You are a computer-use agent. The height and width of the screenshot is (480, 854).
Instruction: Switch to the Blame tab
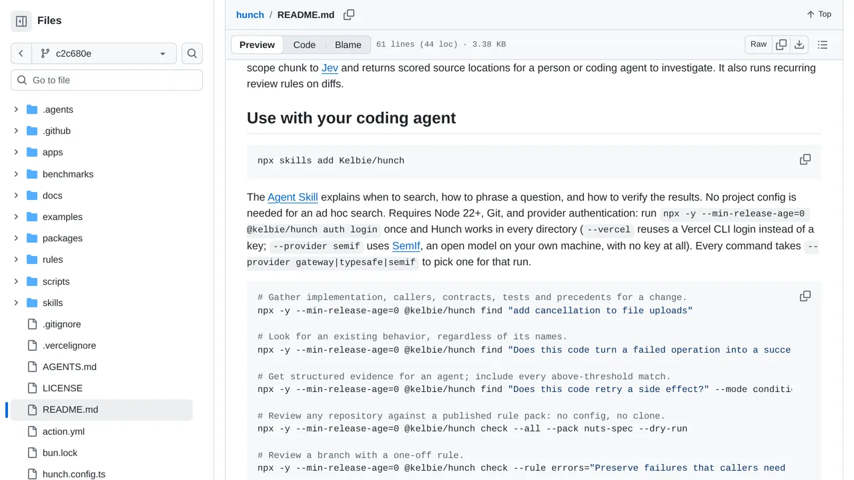pyautogui.click(x=348, y=45)
